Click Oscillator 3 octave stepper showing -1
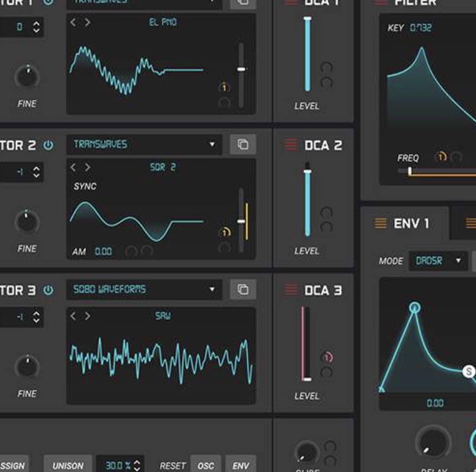476x472 pixels. 21,317
